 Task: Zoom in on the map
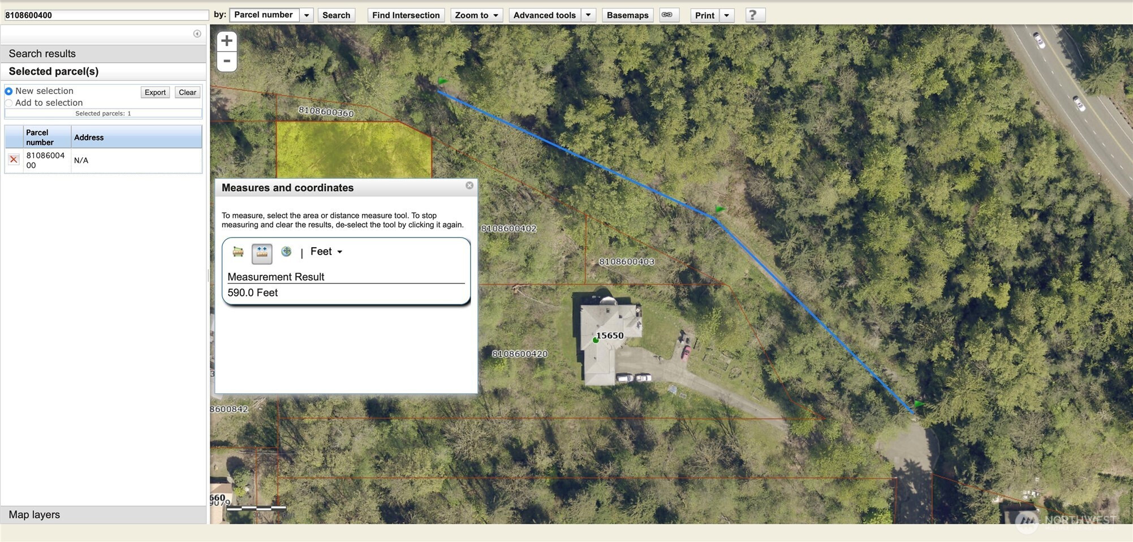coord(227,41)
